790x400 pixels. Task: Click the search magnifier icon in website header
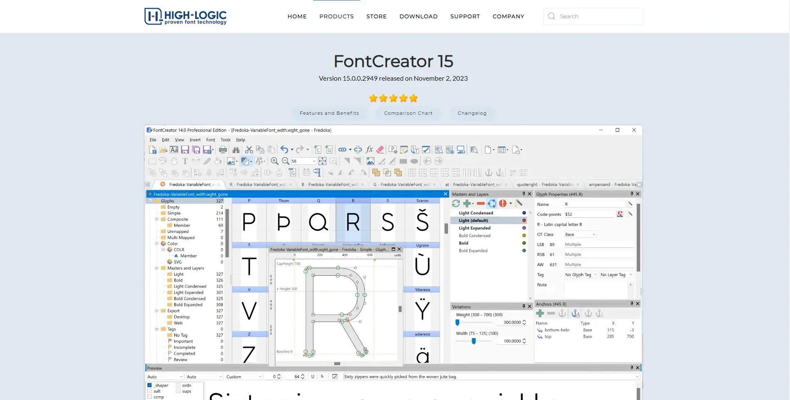tap(552, 16)
